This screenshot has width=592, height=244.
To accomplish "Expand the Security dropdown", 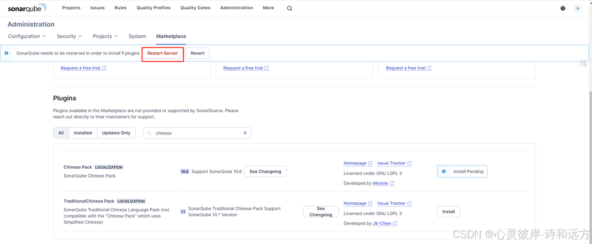I will click(69, 37).
